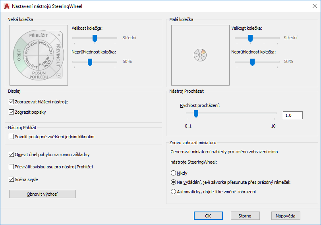Click the mini wheel size slider handle
Viewport: 321px width, 225px height.
pyautogui.click(x=250, y=38)
